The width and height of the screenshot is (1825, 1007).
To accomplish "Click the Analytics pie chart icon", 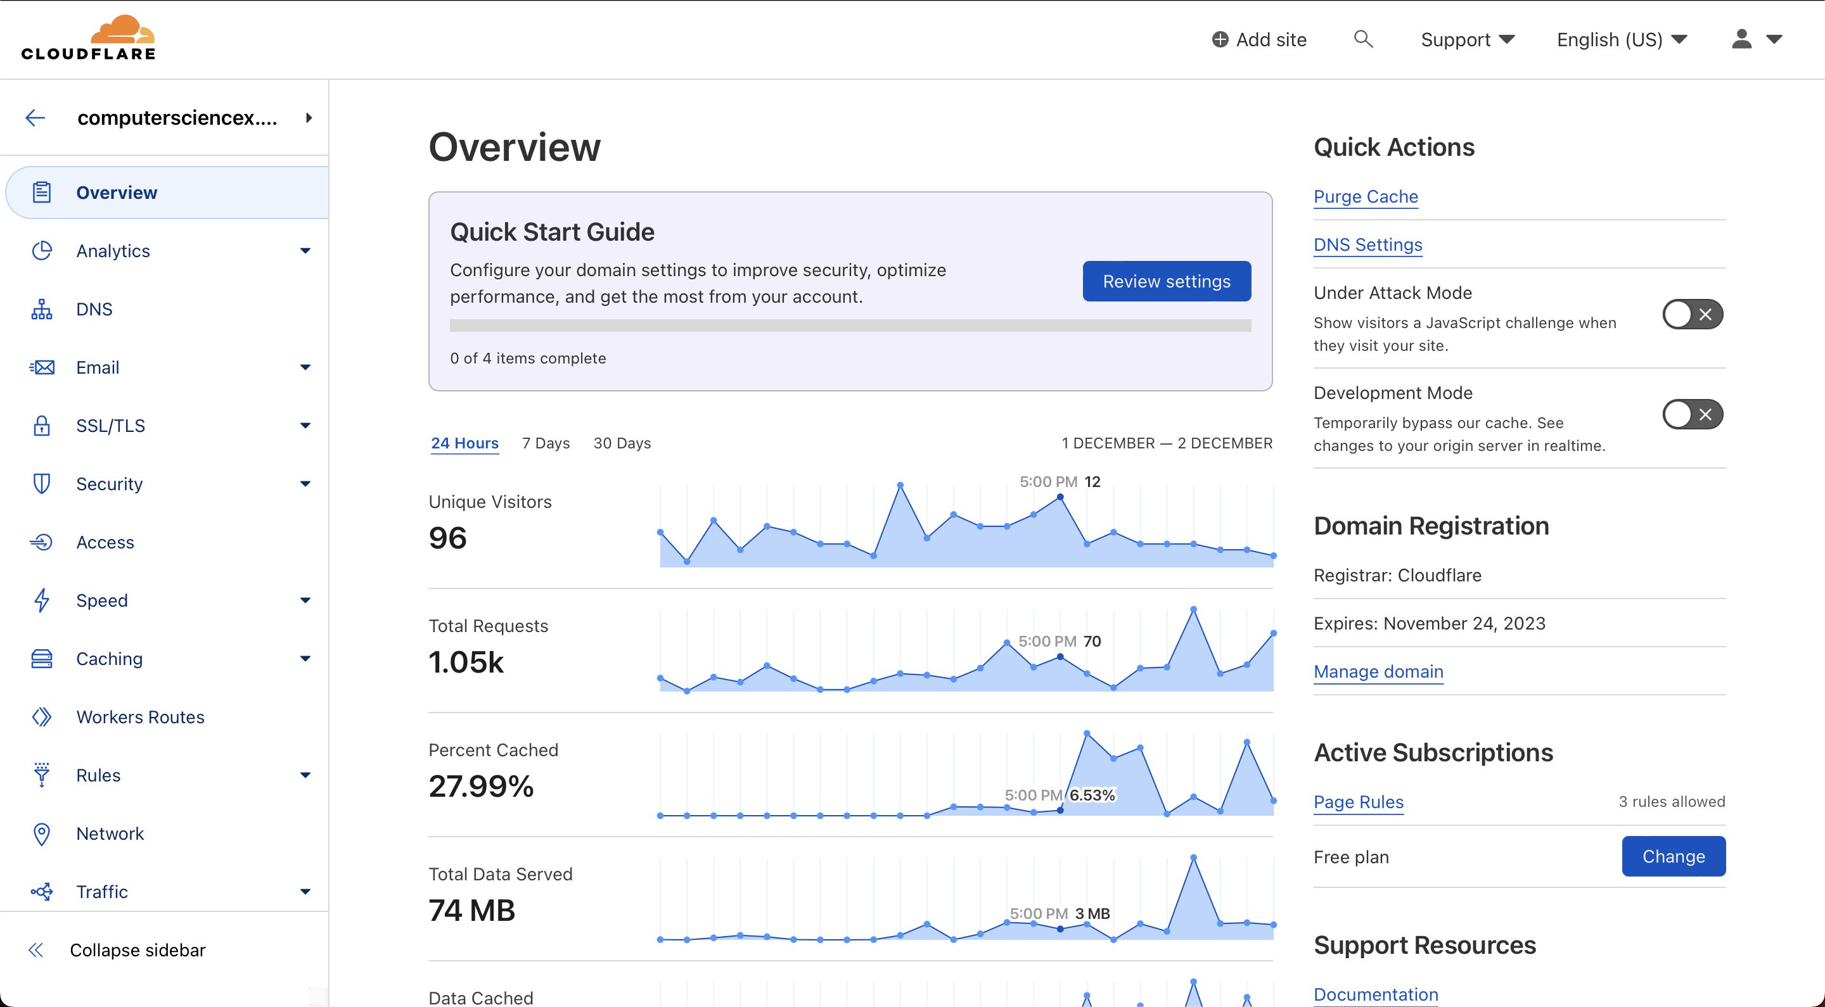I will [42, 251].
